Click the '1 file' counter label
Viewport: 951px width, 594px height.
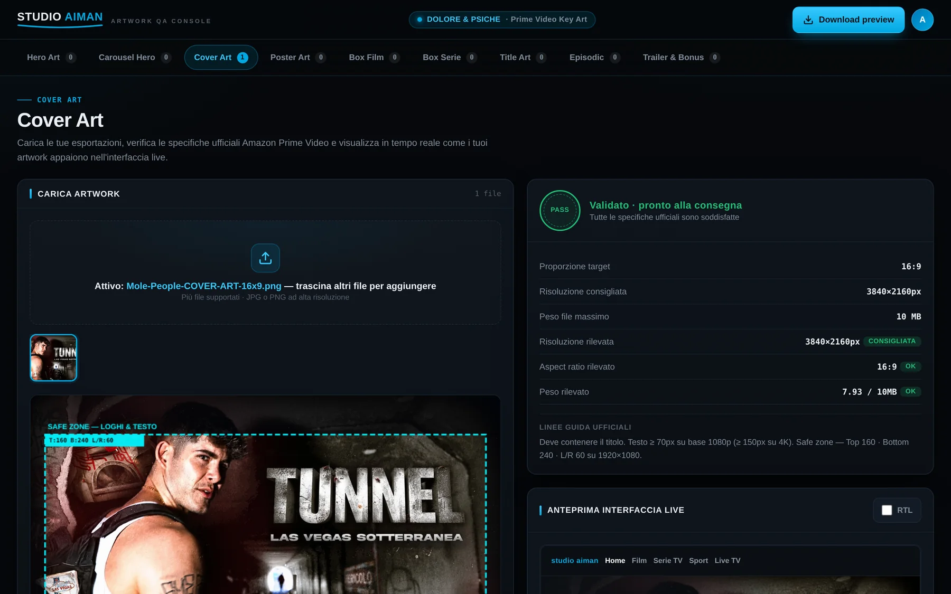(x=488, y=194)
